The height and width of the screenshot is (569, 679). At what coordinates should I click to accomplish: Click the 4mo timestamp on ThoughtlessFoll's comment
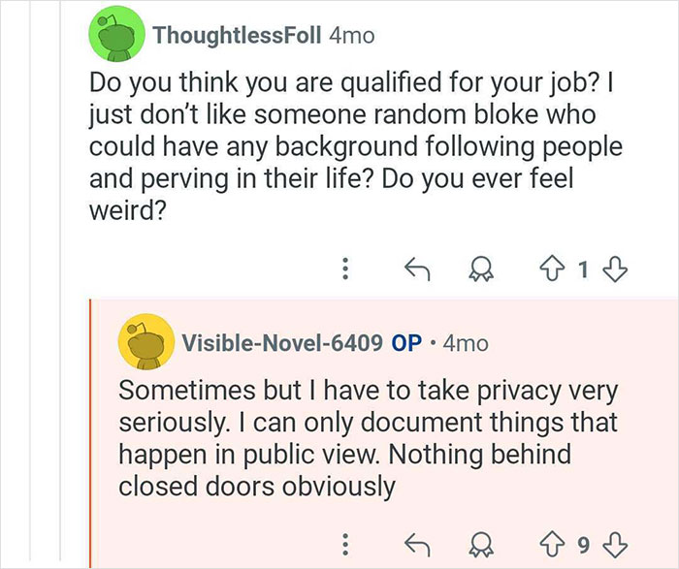351,36
